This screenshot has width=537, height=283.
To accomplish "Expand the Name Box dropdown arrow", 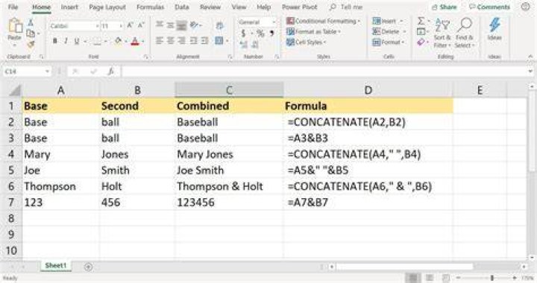I will tap(47, 71).
